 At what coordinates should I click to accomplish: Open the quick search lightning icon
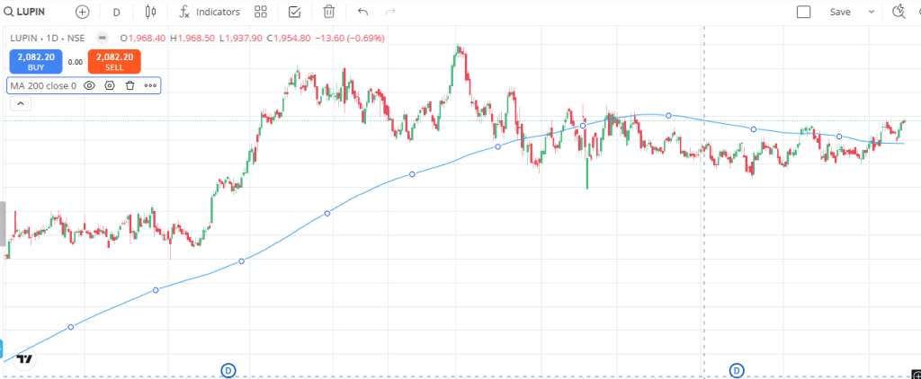click(x=898, y=12)
